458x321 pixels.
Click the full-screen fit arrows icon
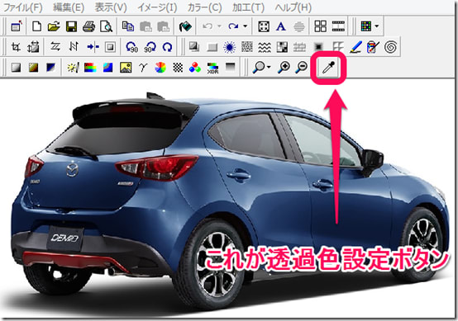[264, 26]
